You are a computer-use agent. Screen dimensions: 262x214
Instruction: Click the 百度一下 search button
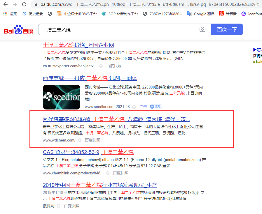click(227, 29)
